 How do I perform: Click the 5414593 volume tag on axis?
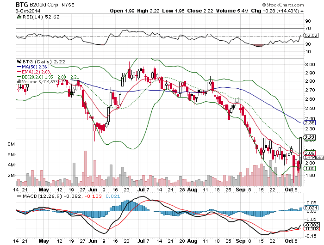(314, 158)
